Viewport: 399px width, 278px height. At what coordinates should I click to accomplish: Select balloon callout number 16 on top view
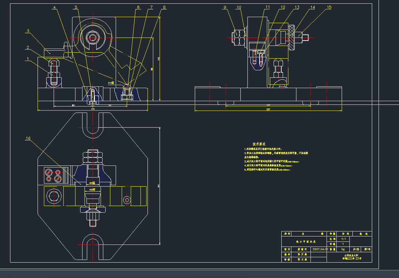tap(28, 137)
